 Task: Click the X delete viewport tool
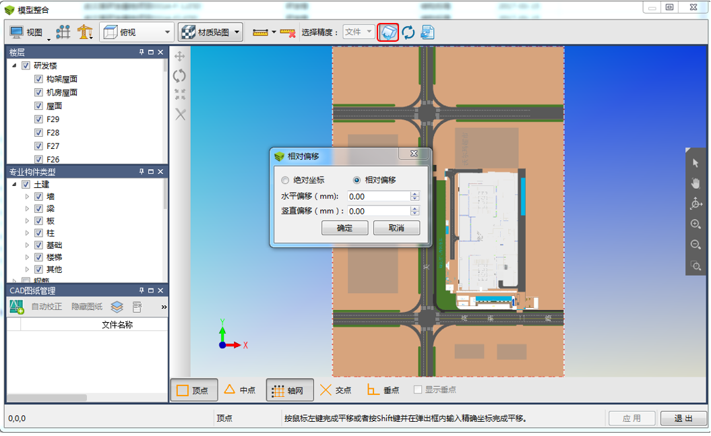click(x=180, y=114)
